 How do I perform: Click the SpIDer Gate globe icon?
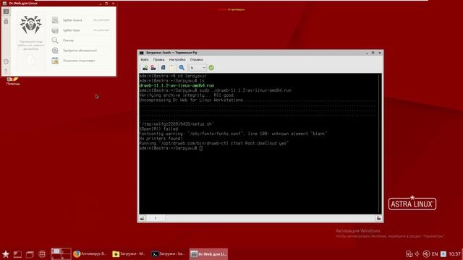[x=55, y=30]
